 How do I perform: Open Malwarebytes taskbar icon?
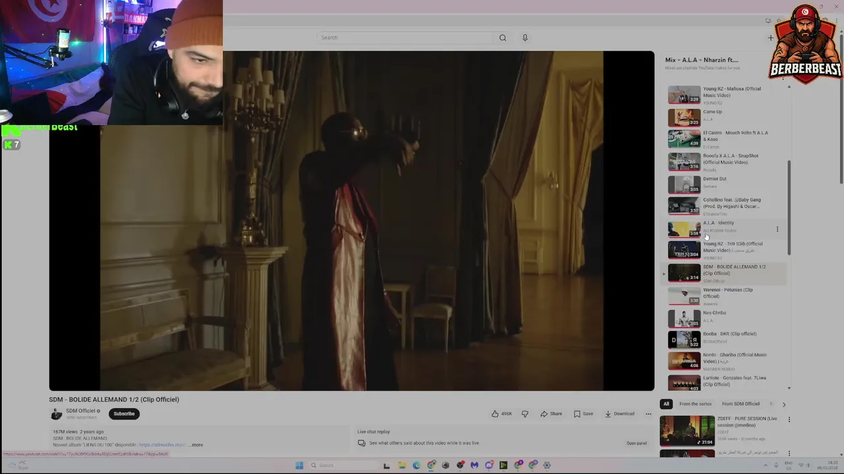tap(474, 465)
